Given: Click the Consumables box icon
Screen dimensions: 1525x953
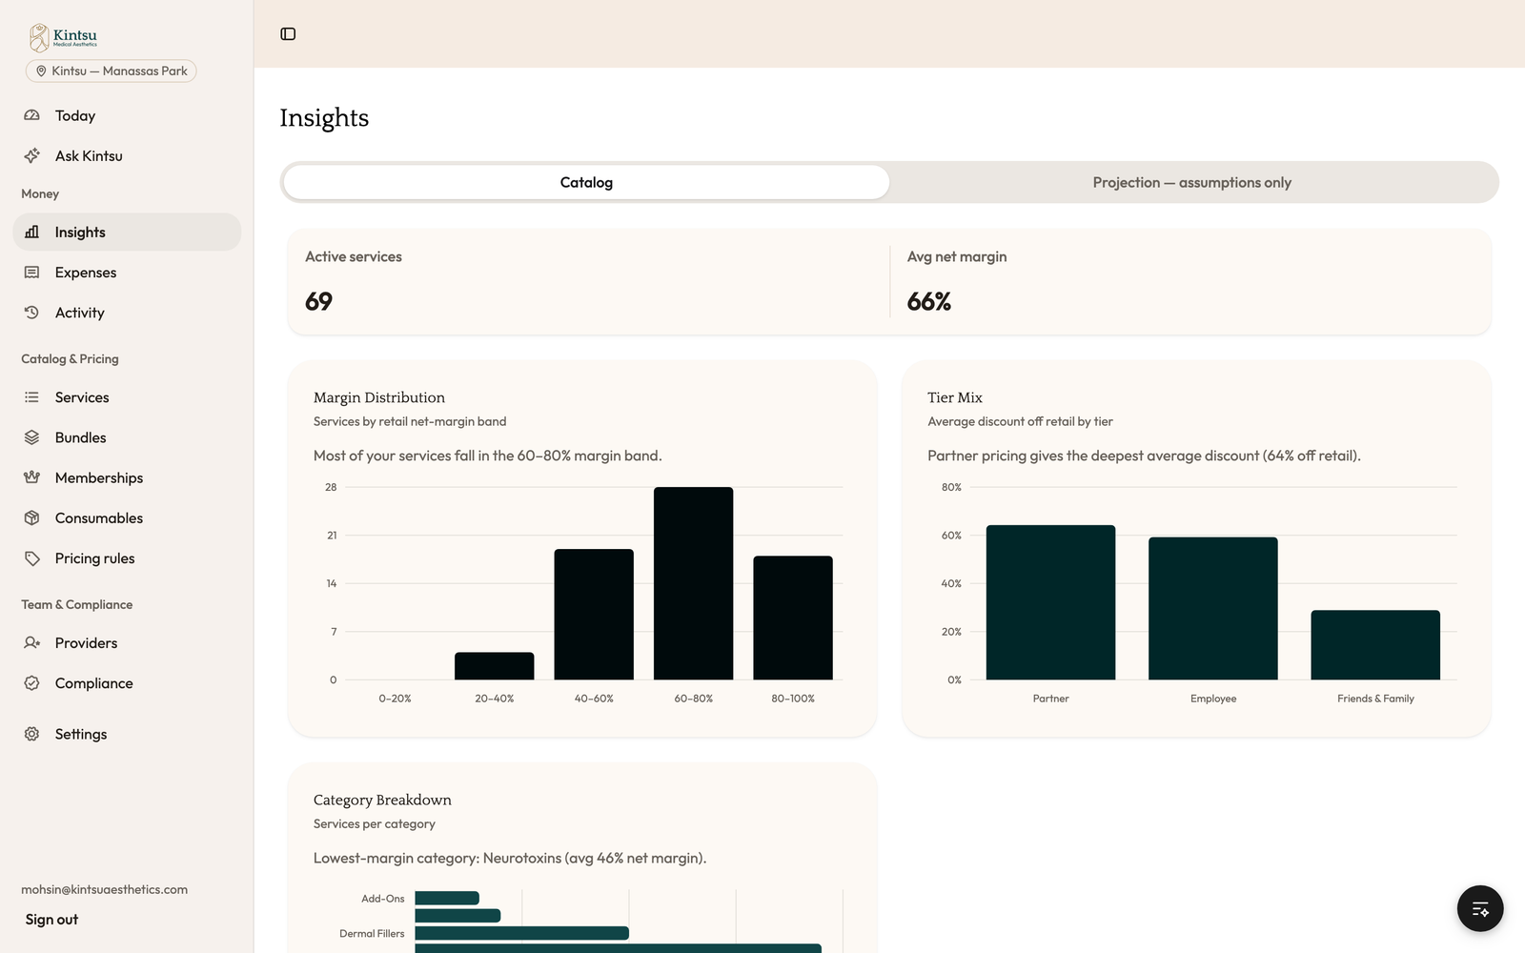Looking at the screenshot, I should click(x=31, y=518).
